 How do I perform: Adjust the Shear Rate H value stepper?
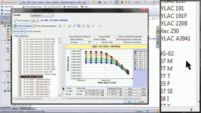point(102,91)
